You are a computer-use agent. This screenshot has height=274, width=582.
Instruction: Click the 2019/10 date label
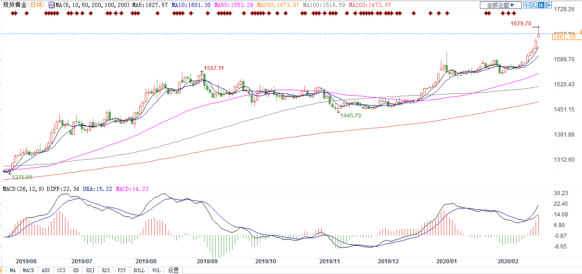[x=266, y=261]
